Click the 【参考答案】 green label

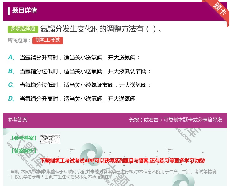pos(24,138)
